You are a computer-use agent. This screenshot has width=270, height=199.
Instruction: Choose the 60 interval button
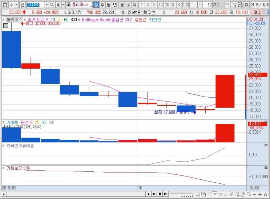(180, 5)
